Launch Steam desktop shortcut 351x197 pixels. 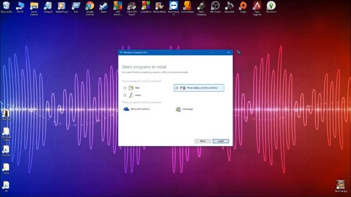[104, 7]
